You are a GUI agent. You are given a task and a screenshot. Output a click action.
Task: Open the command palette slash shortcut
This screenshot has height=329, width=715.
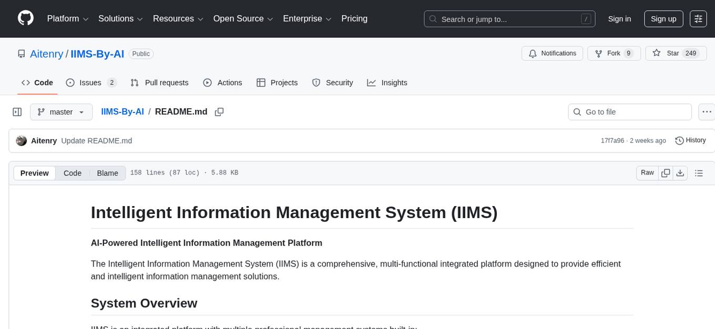tap(586, 18)
